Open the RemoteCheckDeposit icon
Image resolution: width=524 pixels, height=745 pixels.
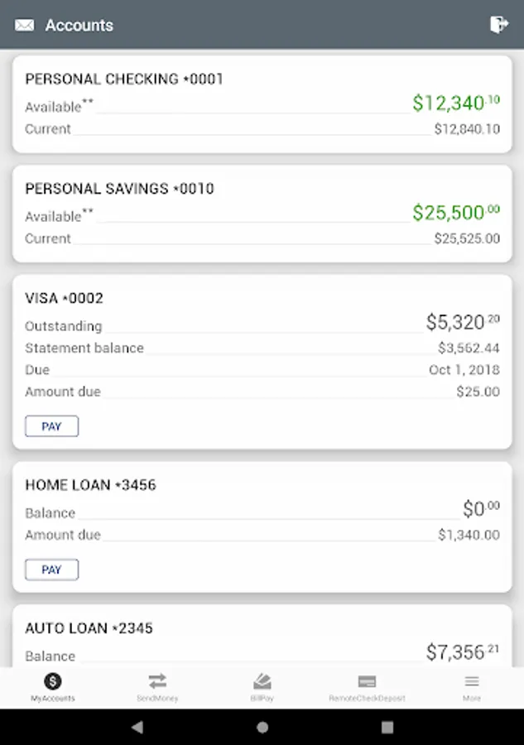pos(367,681)
